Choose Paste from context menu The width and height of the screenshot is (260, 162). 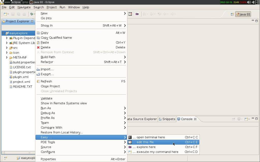81,43
